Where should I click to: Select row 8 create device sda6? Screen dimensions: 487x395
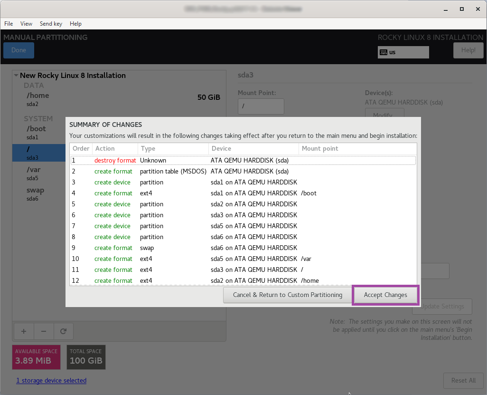click(243, 237)
